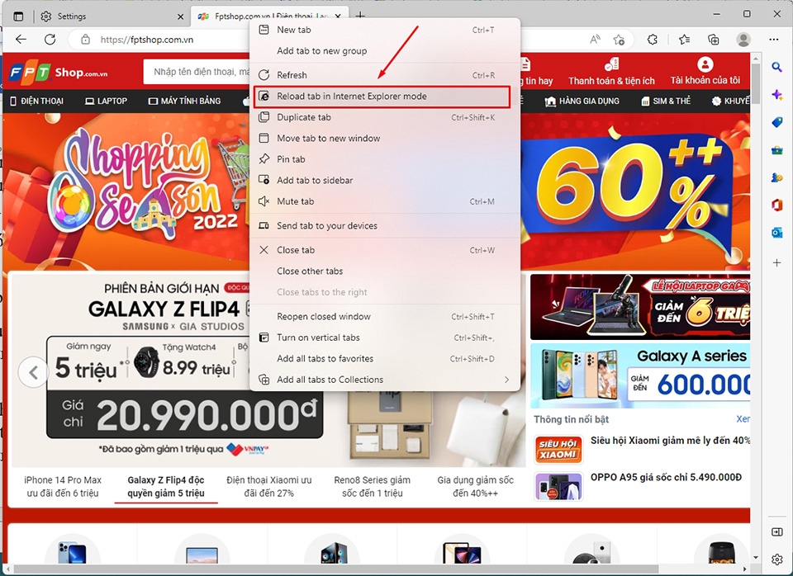793x576 pixels.
Task: Select Gia dụng giảm sốc tab
Action: point(476,487)
